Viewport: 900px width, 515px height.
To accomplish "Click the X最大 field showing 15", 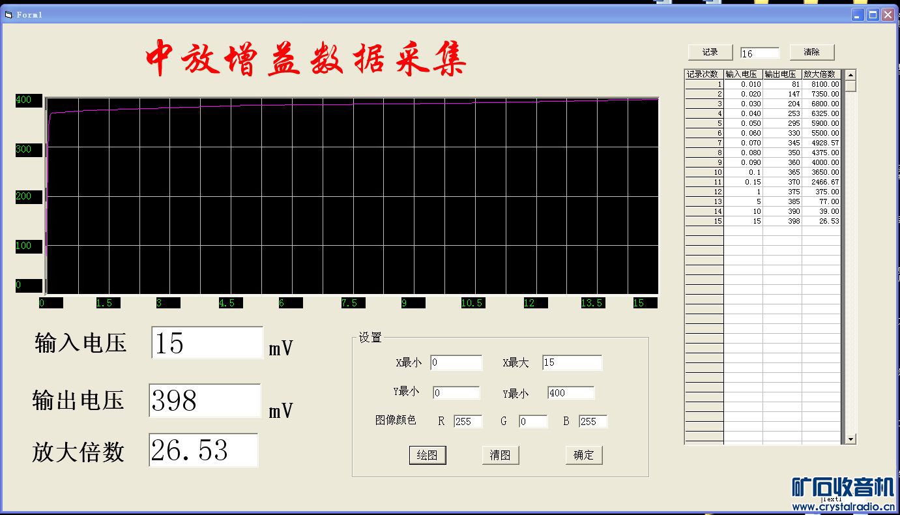I will pos(572,362).
